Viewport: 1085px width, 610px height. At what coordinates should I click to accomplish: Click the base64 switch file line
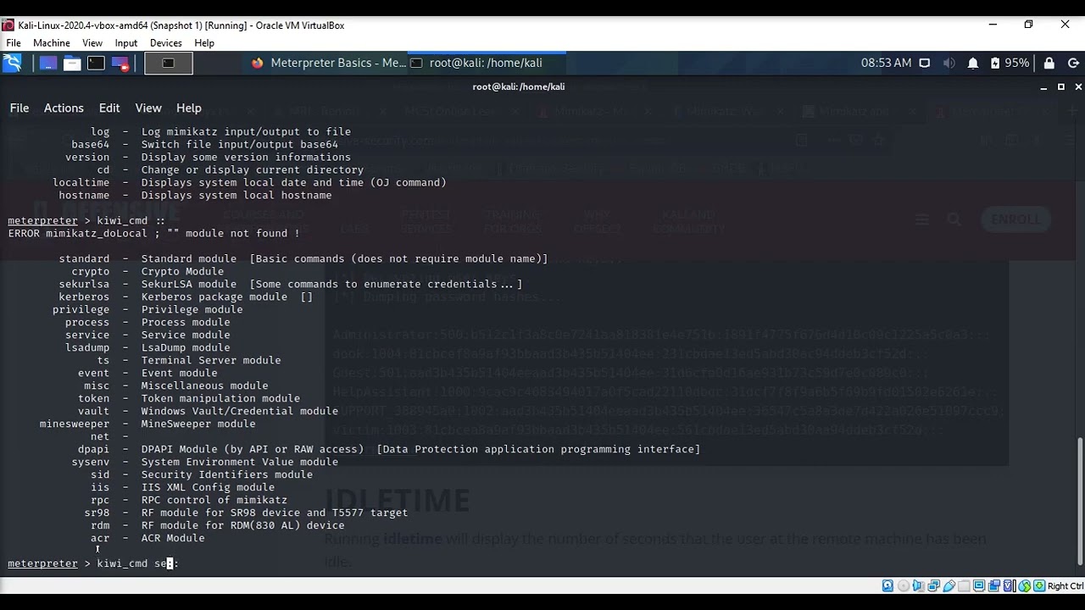[204, 144]
